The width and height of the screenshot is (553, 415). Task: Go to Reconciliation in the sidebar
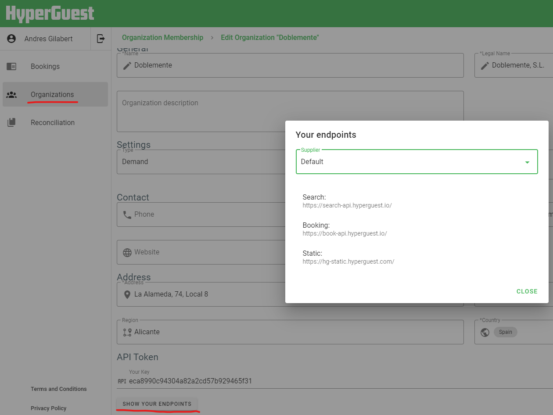pyautogui.click(x=55, y=123)
